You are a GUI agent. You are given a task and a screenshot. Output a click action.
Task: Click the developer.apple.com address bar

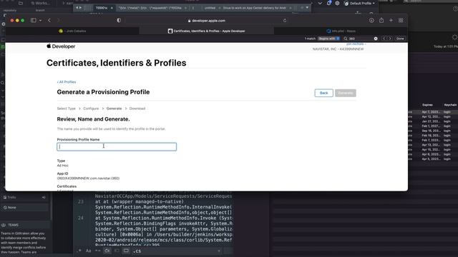(x=207, y=21)
